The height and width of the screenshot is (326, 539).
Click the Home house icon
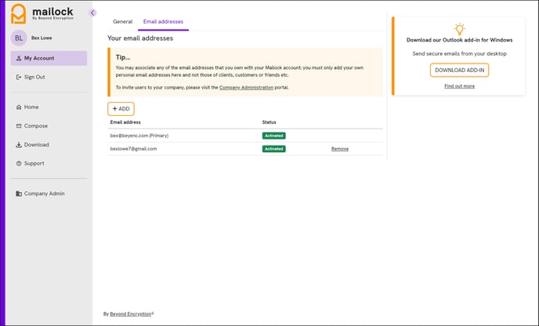(19, 107)
